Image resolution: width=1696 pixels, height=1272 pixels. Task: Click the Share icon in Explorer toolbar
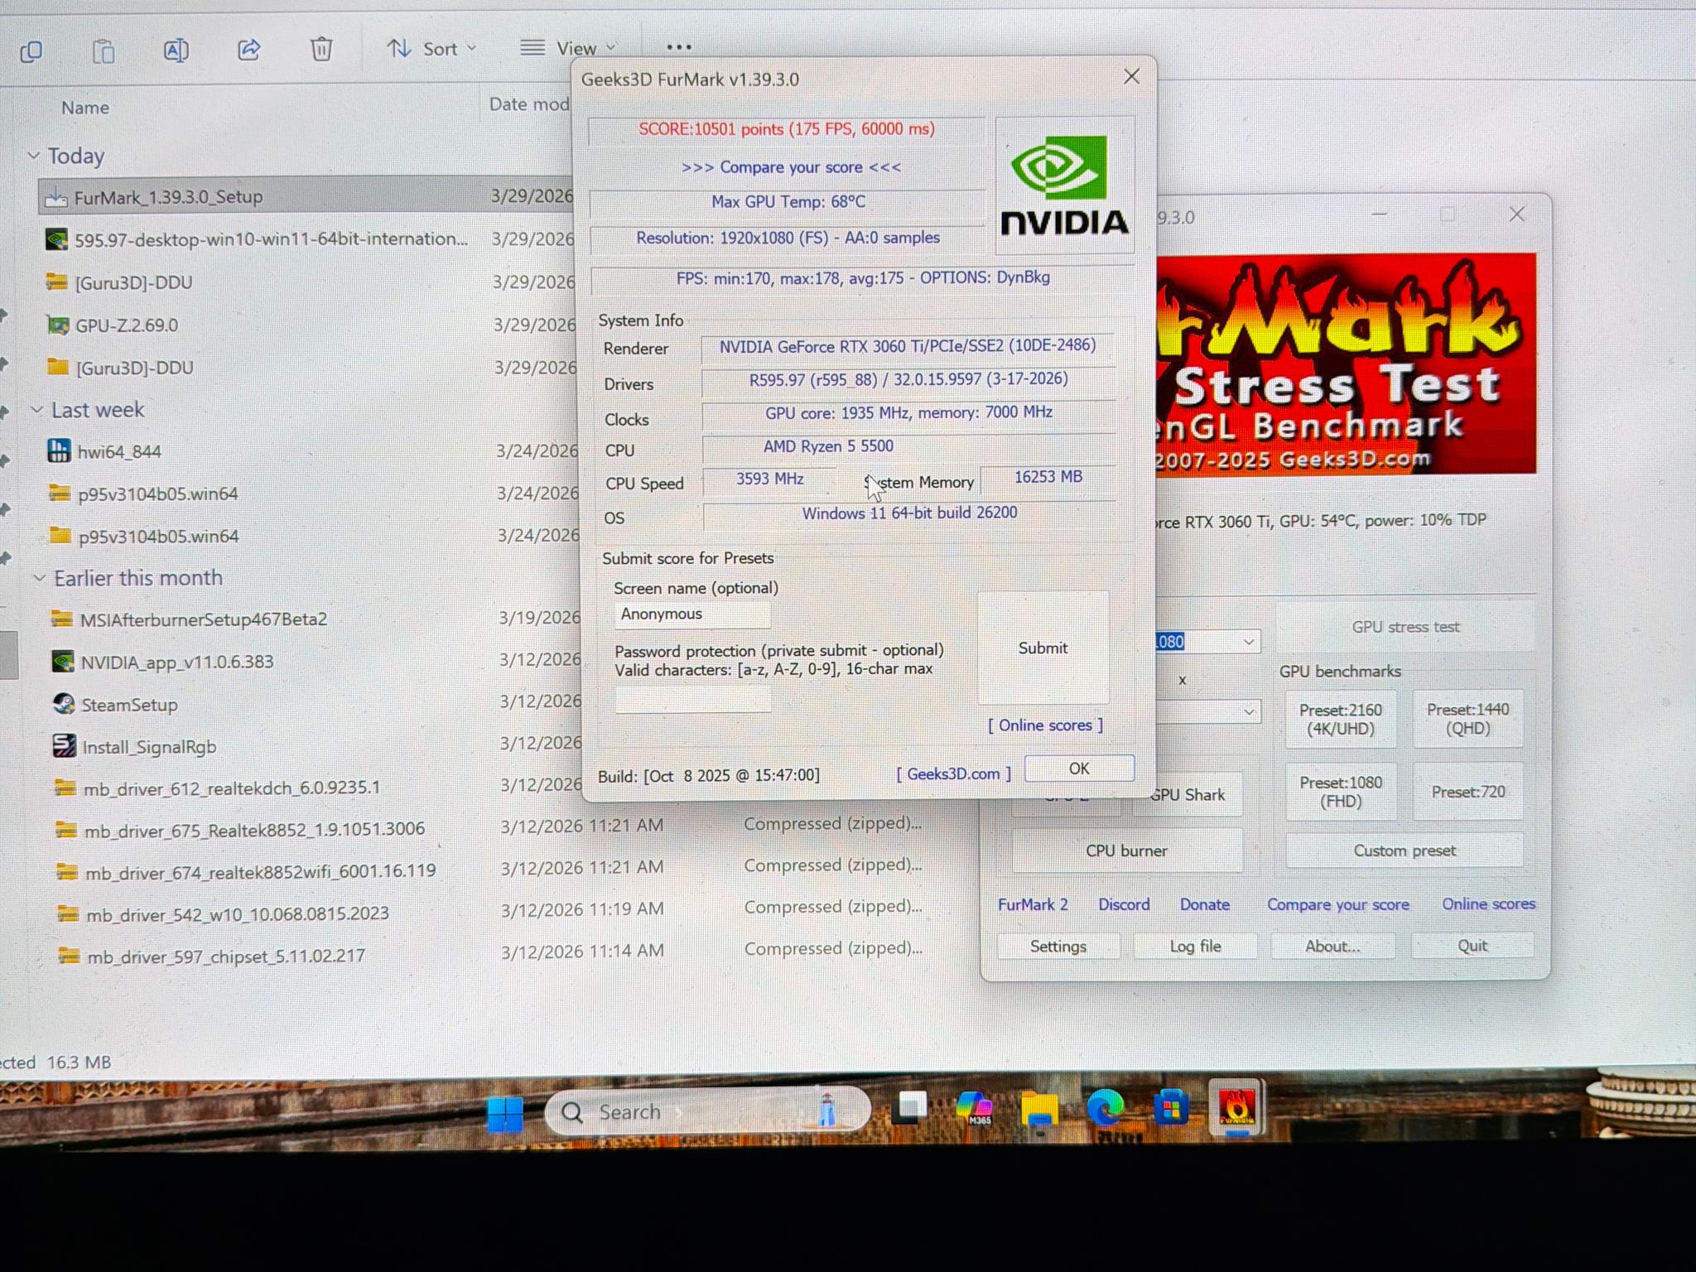[x=248, y=50]
